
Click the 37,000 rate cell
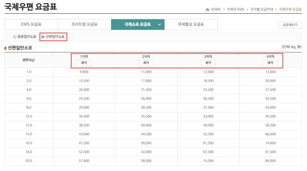point(208,108)
